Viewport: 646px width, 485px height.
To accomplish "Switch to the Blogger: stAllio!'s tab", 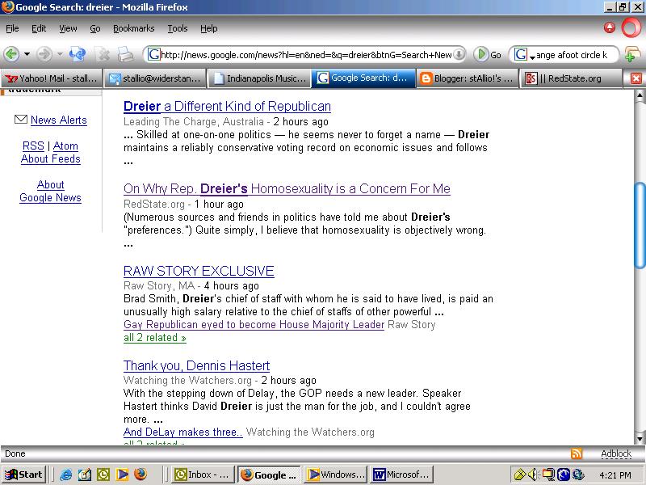I will pos(468,78).
